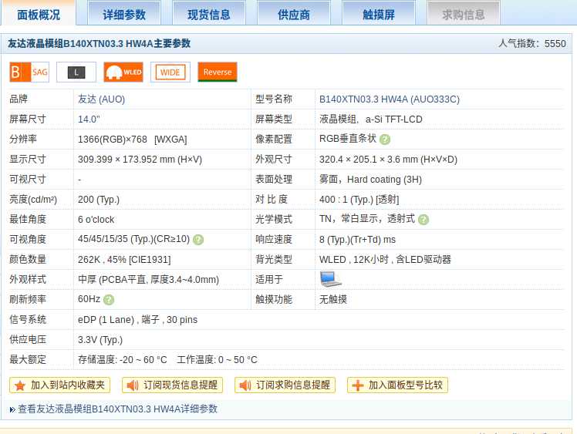The width and height of the screenshot is (577, 434).
Task: Open help icon beside 60Hz refresh rate
Action: coord(109,300)
